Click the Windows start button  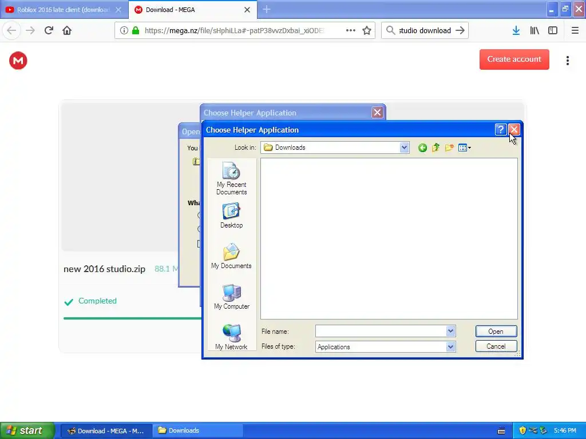tap(27, 430)
